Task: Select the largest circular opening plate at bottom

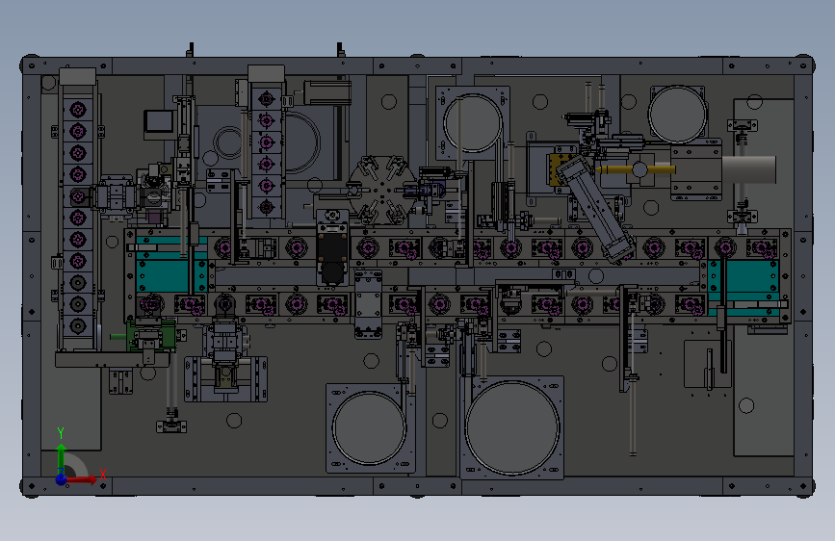Action: pyautogui.click(x=512, y=427)
